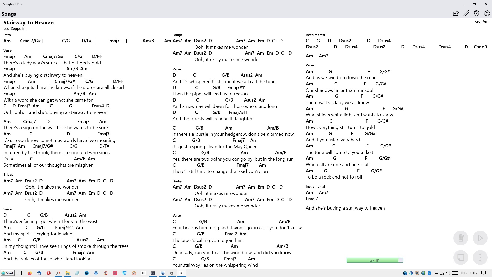This screenshot has width=492, height=277.
Task: Click lyric "Your stairway lies on the whispering wind"
Action: (x=215, y=265)
